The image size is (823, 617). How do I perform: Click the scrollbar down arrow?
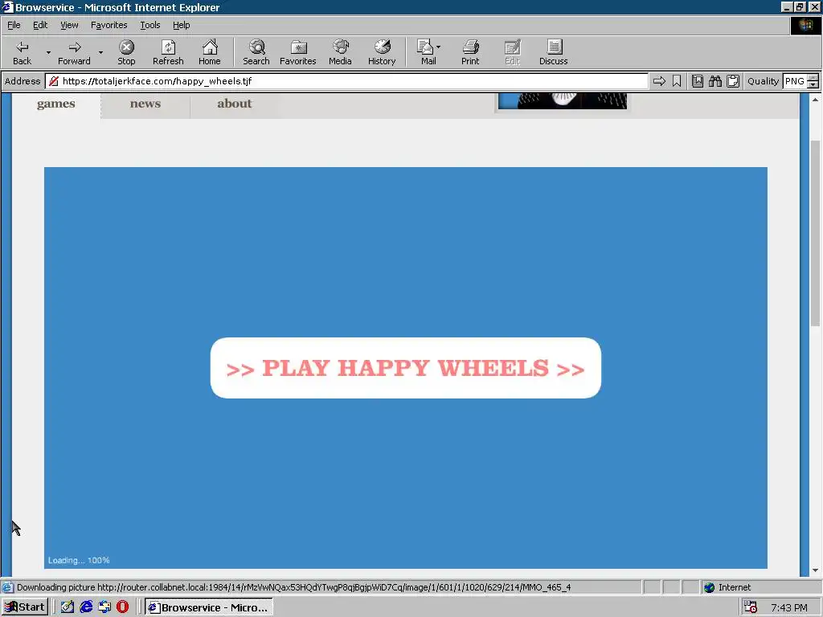point(815,571)
